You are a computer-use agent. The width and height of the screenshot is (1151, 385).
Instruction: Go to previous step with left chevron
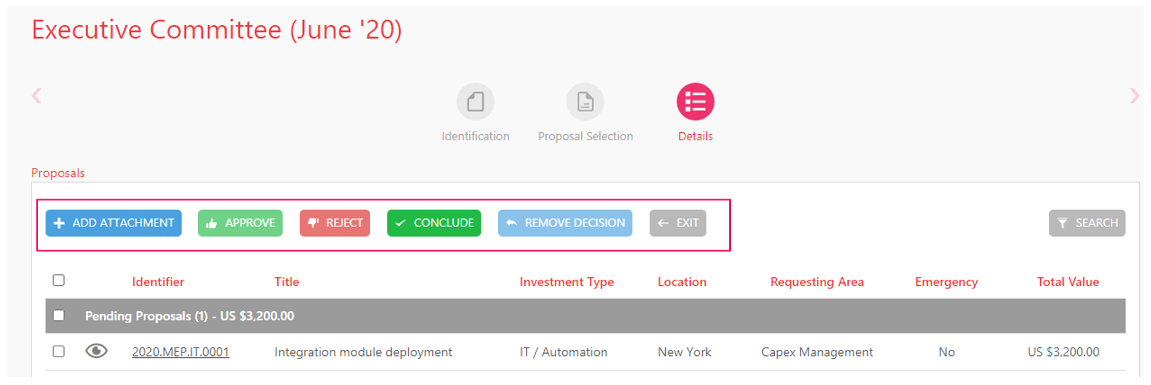37,95
